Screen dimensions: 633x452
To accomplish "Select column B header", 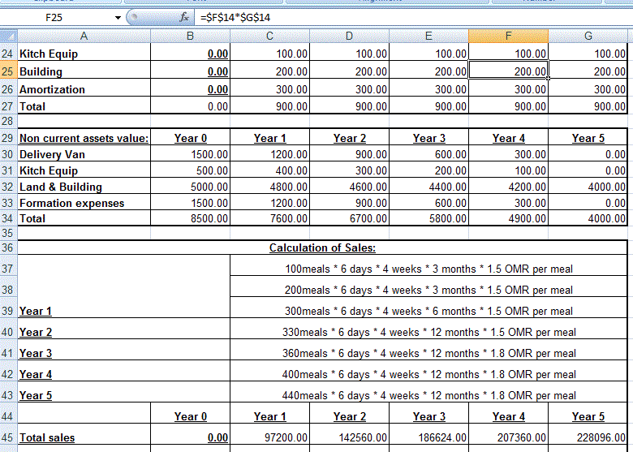I will pos(190,37).
